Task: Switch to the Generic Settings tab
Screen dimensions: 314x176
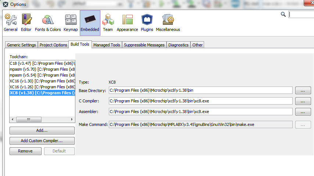Action: point(21,45)
